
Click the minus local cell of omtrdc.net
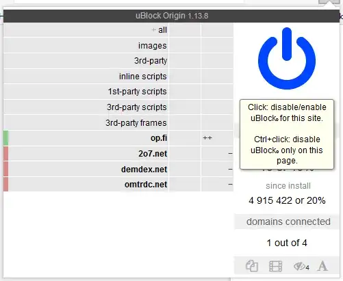217,185
